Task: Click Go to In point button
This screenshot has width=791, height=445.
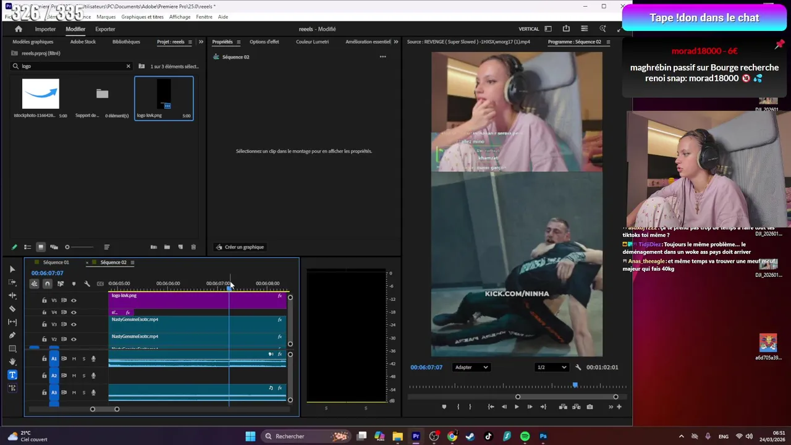Action: pyautogui.click(x=491, y=407)
